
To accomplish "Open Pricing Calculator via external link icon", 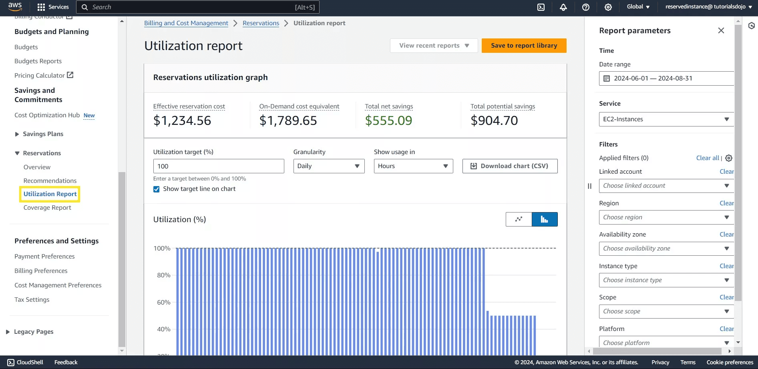I will coord(70,74).
